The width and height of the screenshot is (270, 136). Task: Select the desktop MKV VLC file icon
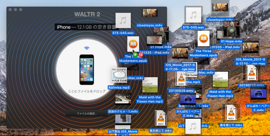[x=231, y=112]
